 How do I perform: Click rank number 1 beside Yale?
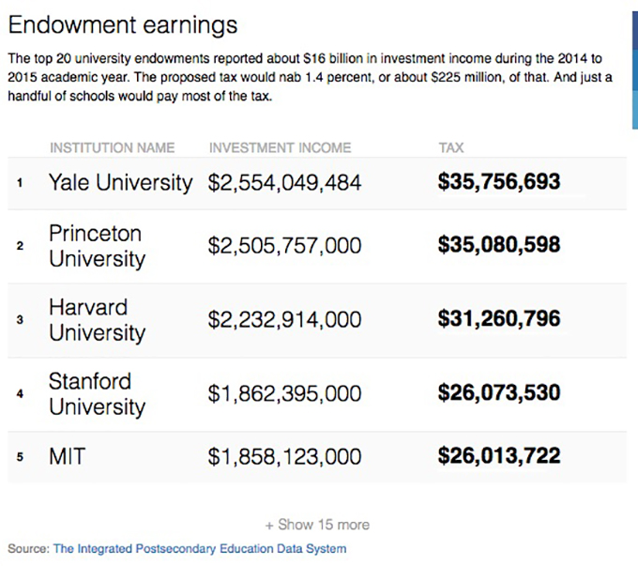pos(20,183)
